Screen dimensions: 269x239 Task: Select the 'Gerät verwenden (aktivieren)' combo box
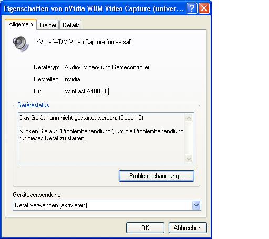coord(107,205)
